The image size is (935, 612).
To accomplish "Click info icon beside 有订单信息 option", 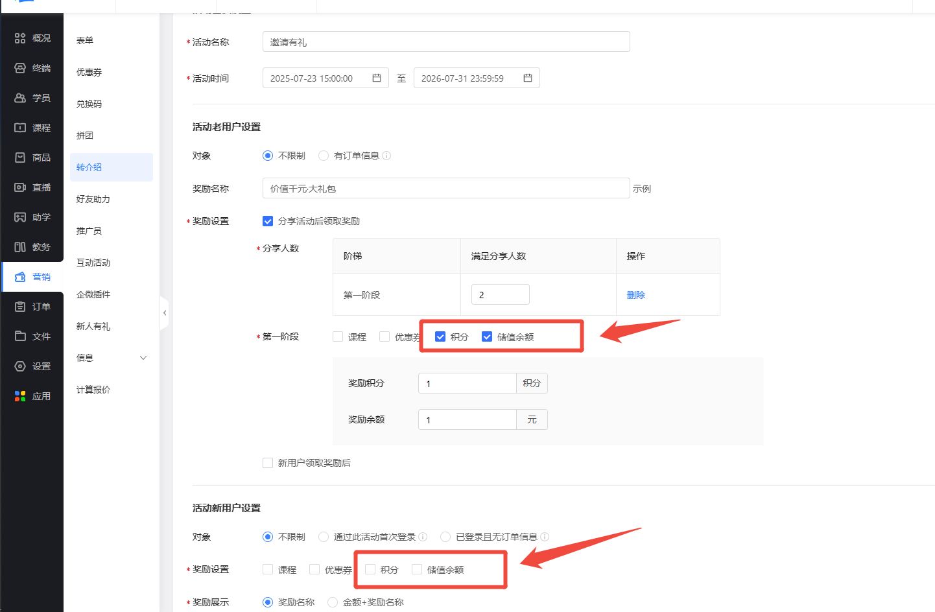I will (x=386, y=156).
